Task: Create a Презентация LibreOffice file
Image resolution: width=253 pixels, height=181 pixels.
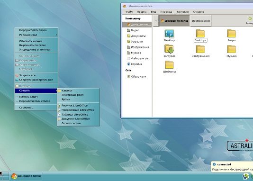Action: click(78, 110)
